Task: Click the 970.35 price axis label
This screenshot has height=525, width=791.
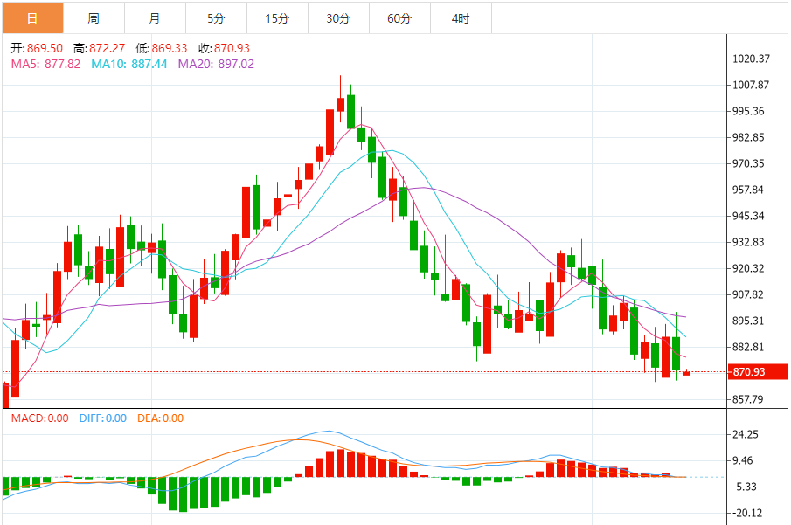Action: (x=749, y=163)
